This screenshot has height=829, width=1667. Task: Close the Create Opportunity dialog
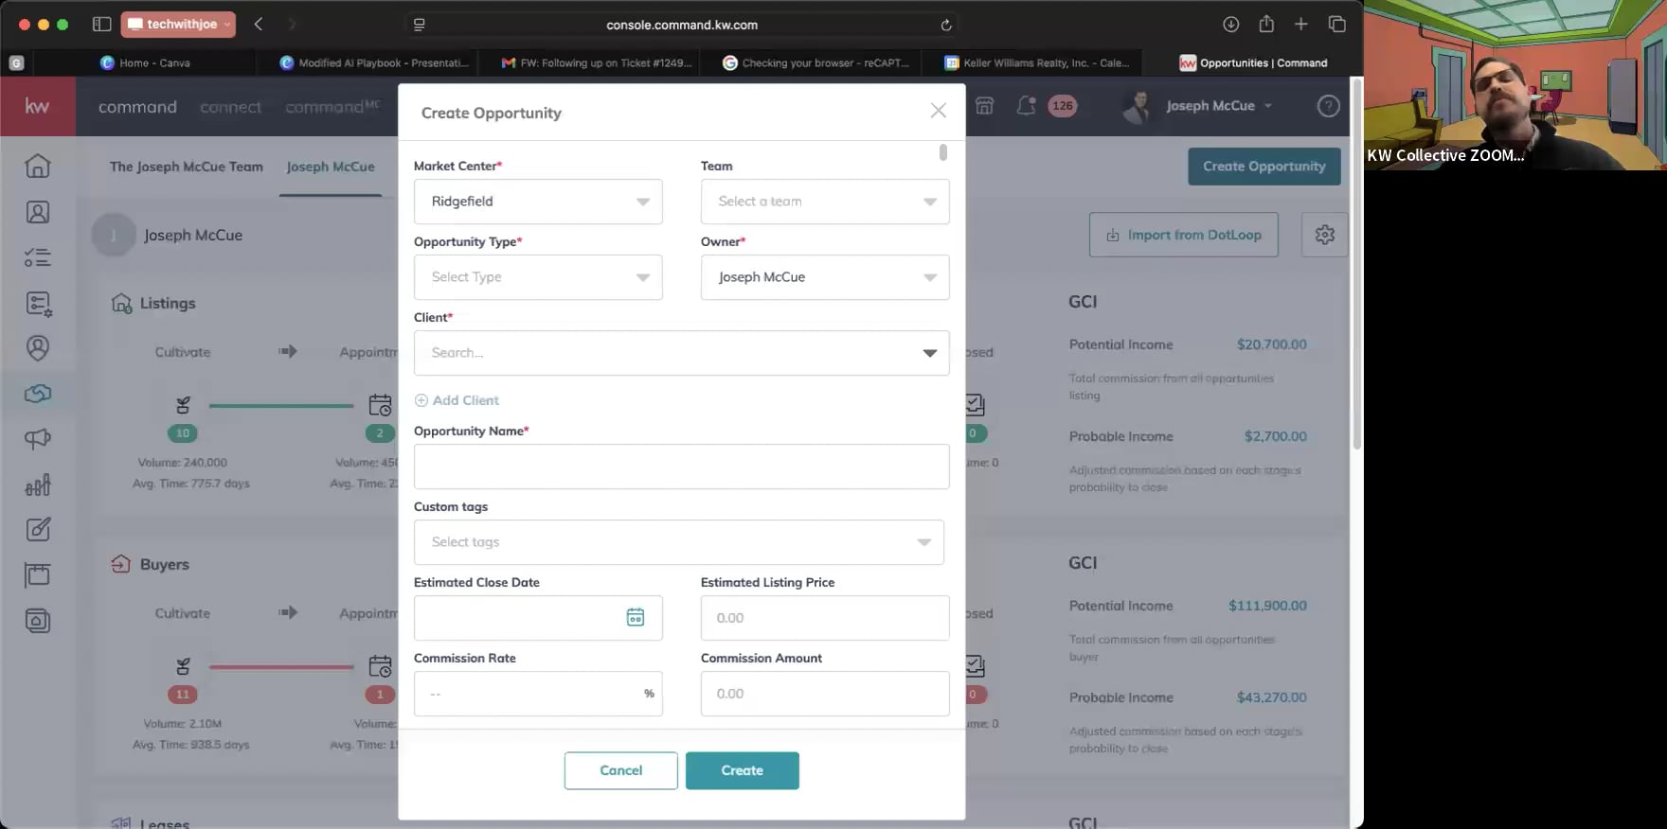938,112
